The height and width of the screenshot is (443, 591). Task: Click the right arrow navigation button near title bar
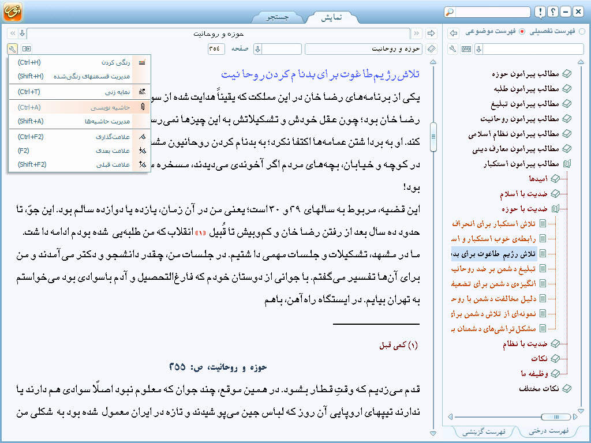(x=454, y=33)
